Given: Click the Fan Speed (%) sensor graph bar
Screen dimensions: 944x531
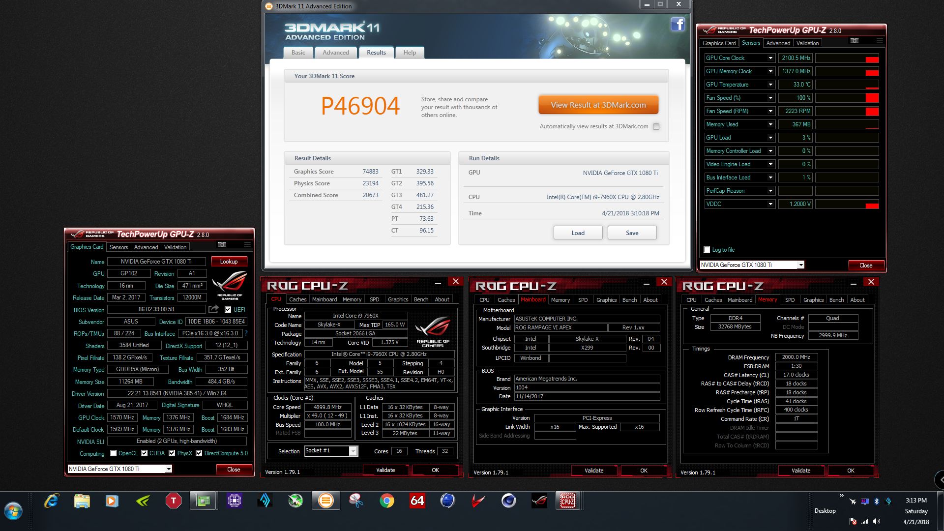Looking at the screenshot, I should (x=847, y=98).
